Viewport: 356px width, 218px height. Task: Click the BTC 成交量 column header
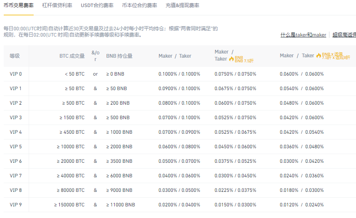[x=71, y=56]
